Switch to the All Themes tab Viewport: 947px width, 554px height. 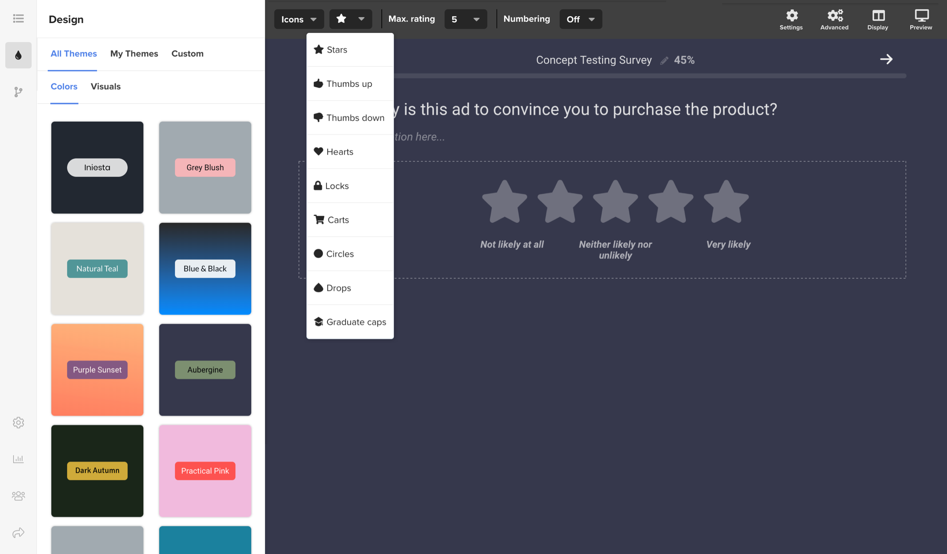[73, 54]
